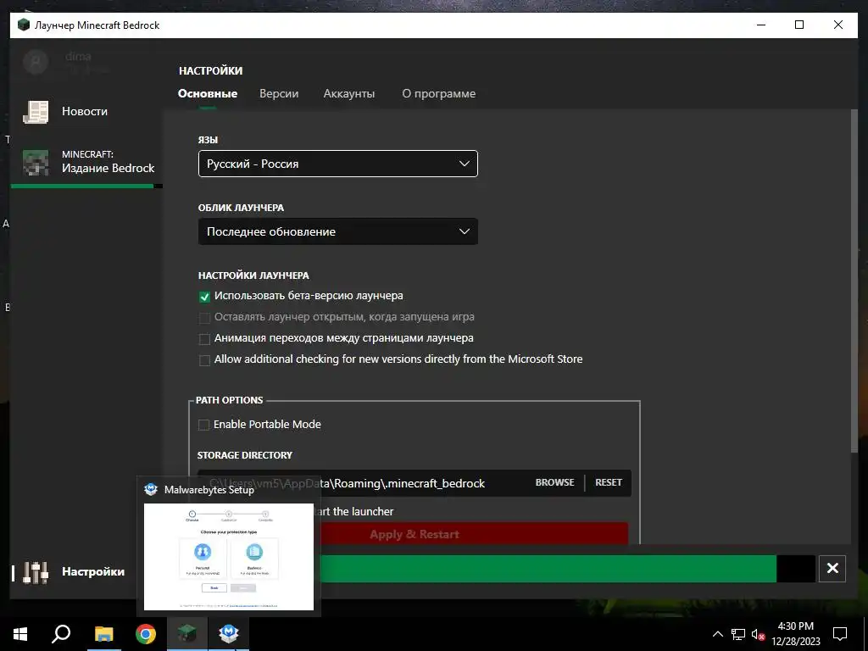Click the dima username text
The image size is (868, 651).
tap(78, 56)
